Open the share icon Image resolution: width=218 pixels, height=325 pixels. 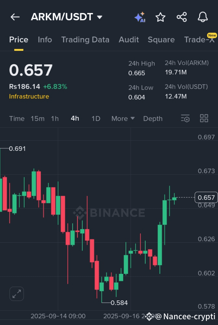coord(182,17)
